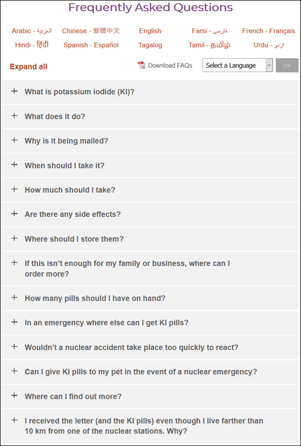301x446 pixels.
Task: Click plus icon beside 'Where should I store them?'
Action: click(14, 238)
